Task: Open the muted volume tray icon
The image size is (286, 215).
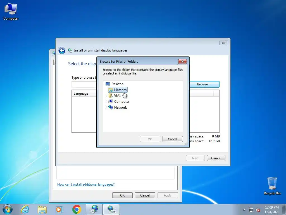Action: pyautogui.click(x=258, y=210)
